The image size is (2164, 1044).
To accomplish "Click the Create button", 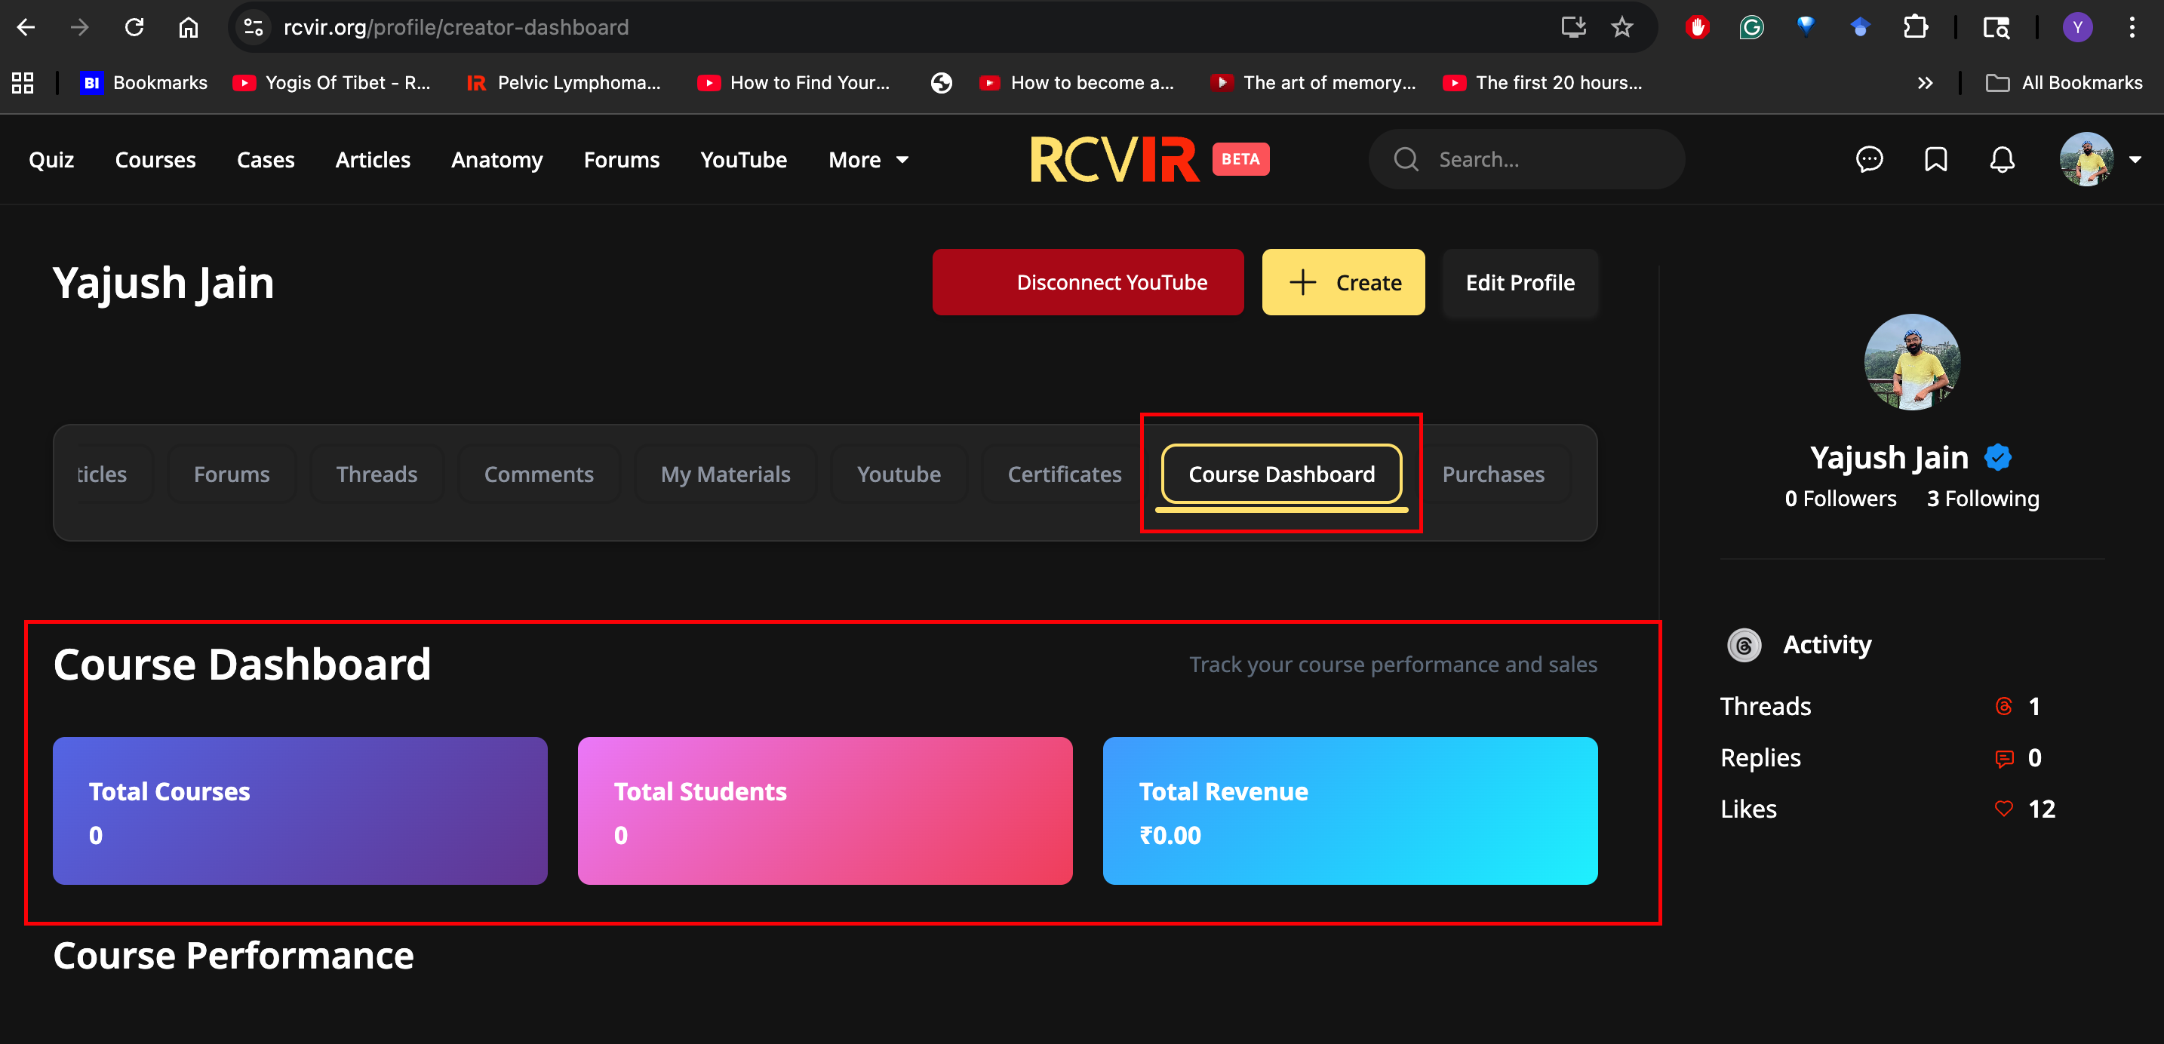I will (1343, 282).
